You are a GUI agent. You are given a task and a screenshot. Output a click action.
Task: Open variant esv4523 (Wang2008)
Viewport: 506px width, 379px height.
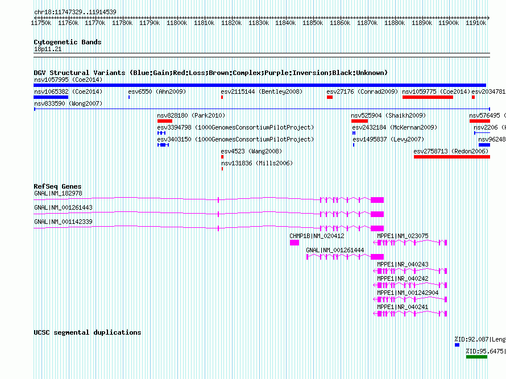(251, 151)
